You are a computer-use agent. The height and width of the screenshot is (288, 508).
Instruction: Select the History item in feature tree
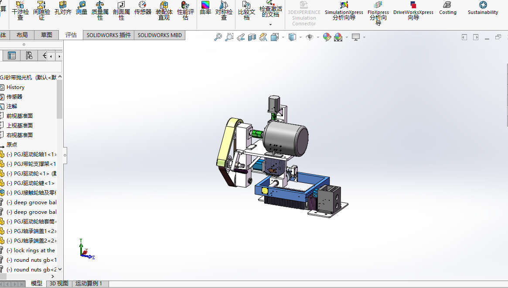(15, 87)
